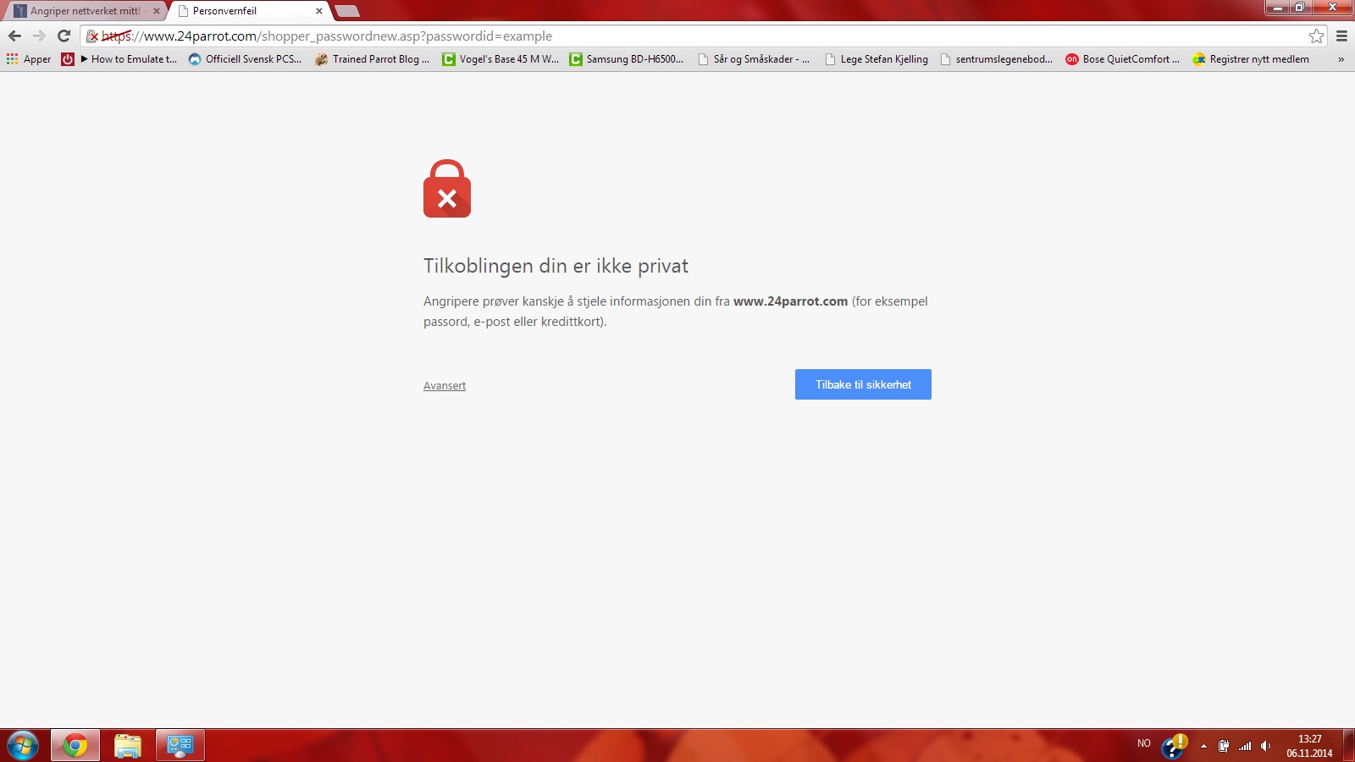Click the Show desktop strip
The height and width of the screenshot is (762, 1355).
pos(1349,746)
